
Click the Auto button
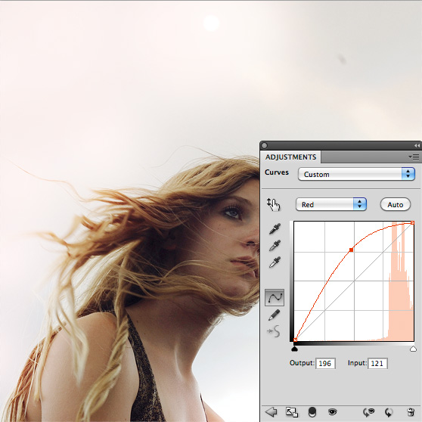(x=395, y=204)
